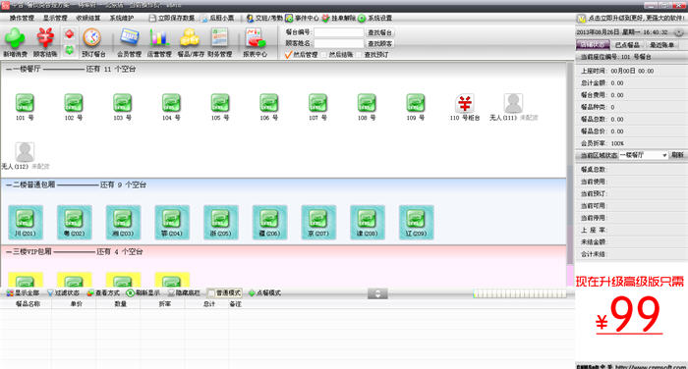Viewport: 688px width, 369px height.
Task: Open 财务管理 icon
Action: click(x=219, y=37)
